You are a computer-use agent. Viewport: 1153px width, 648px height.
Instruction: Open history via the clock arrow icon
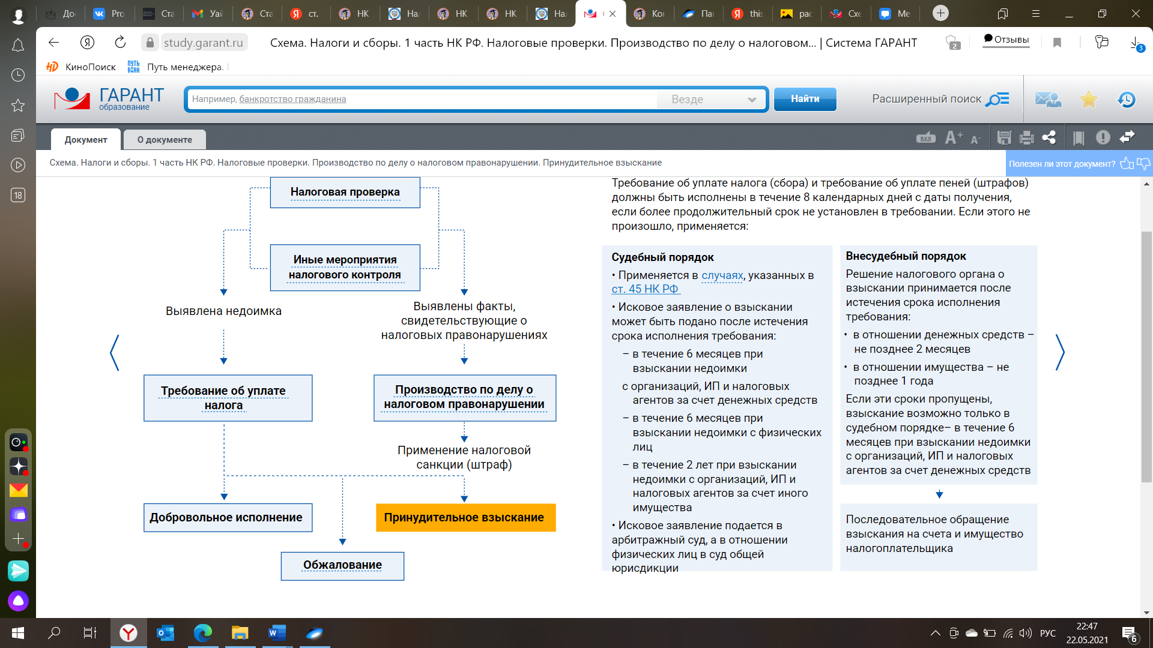coord(1127,100)
